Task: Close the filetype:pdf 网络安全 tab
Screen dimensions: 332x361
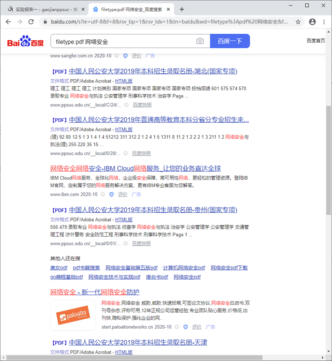Action: pos(168,9)
